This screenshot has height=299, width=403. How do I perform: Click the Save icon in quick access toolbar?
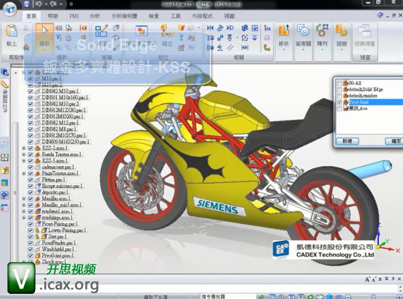(x=26, y=4)
